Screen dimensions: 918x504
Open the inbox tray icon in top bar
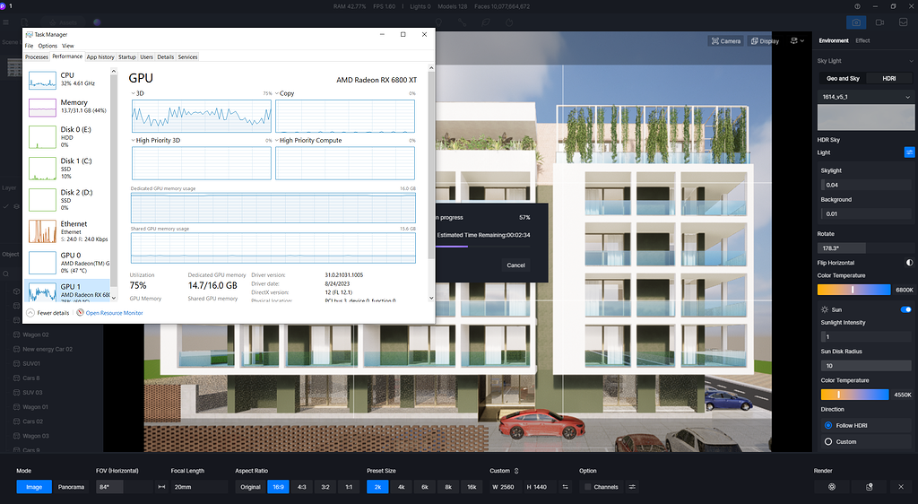[x=903, y=22]
